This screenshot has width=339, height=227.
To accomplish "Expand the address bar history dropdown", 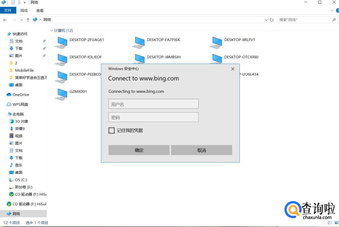I will pos(266,20).
